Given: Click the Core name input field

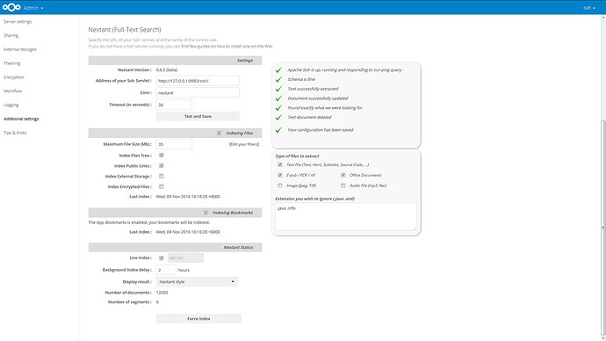Looking at the screenshot, I should pyautogui.click(x=198, y=93).
